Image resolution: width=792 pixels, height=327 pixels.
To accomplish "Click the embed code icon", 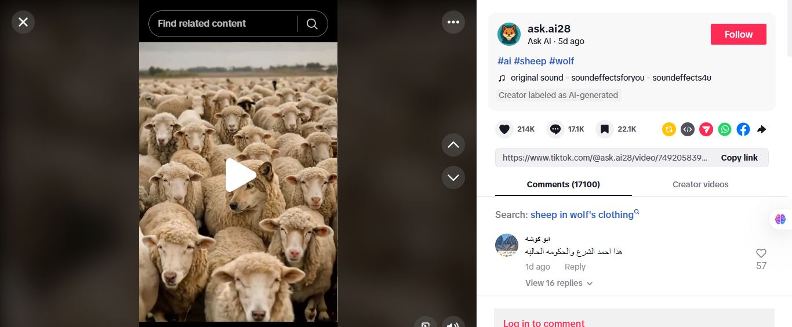I will pyautogui.click(x=688, y=129).
